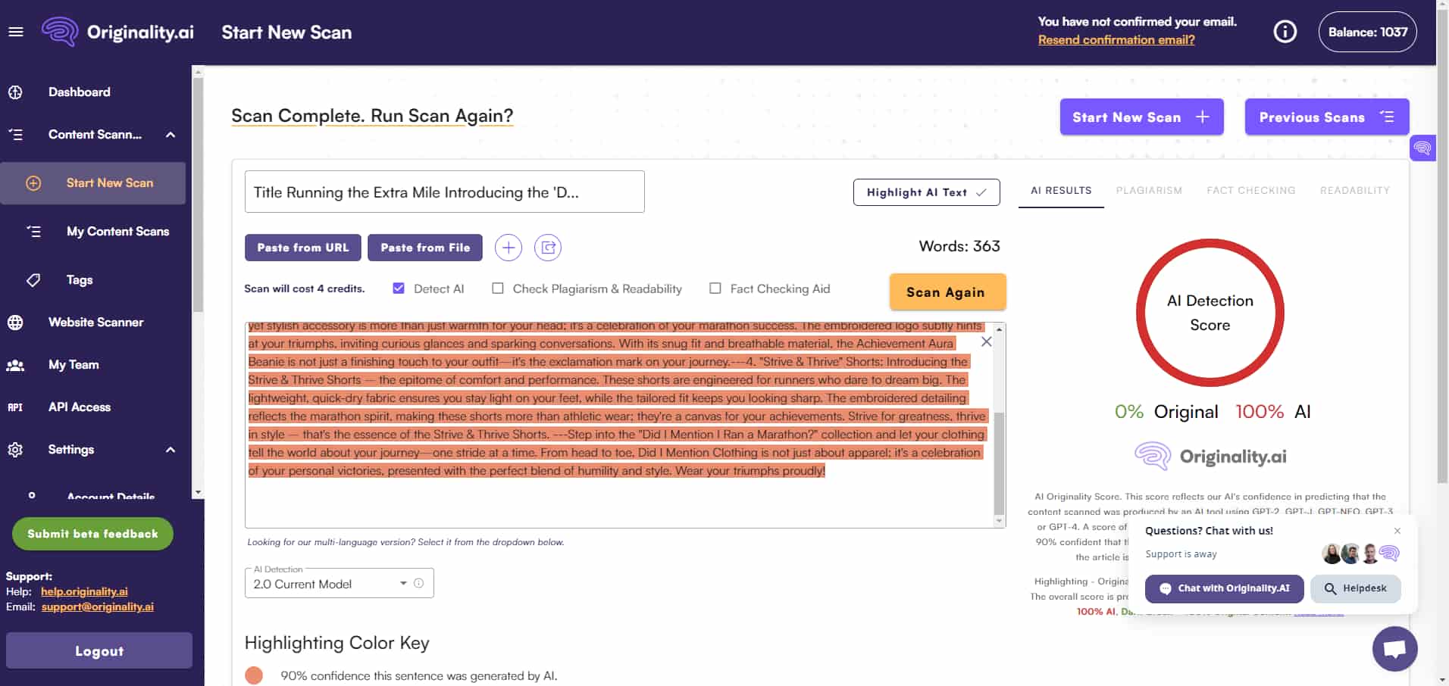The width and height of the screenshot is (1449, 686).
Task: Click the plus circle icon beside Start New Scan
Action: click(33, 183)
